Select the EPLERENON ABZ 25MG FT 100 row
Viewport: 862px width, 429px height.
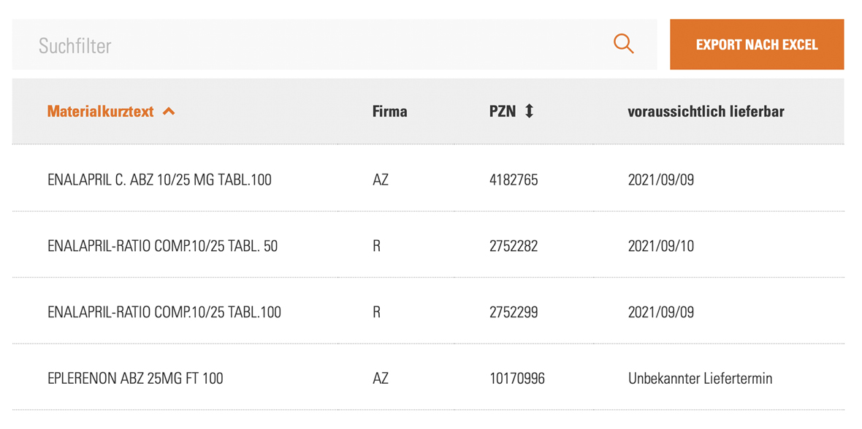coord(135,379)
